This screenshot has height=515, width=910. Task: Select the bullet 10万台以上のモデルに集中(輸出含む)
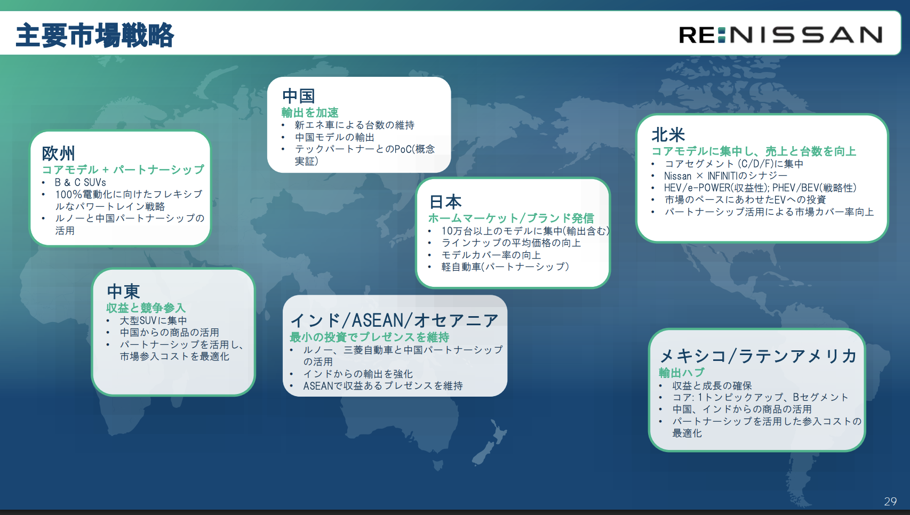click(525, 231)
